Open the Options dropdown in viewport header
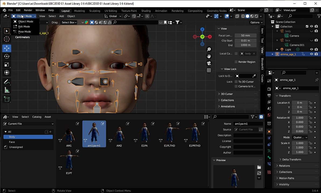 [256, 23]
